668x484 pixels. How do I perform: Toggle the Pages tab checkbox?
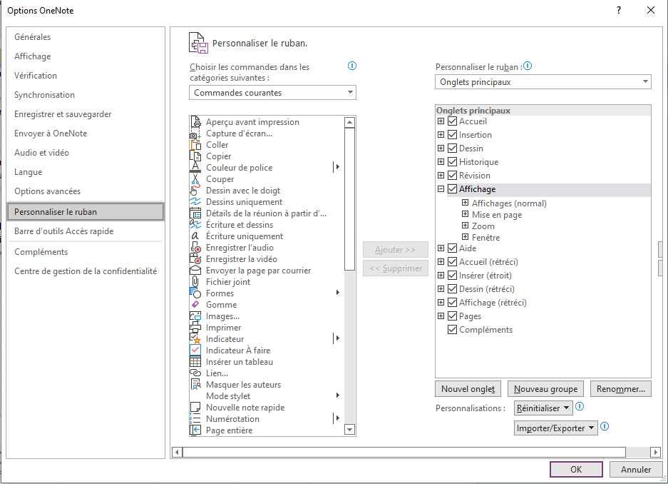pos(453,316)
